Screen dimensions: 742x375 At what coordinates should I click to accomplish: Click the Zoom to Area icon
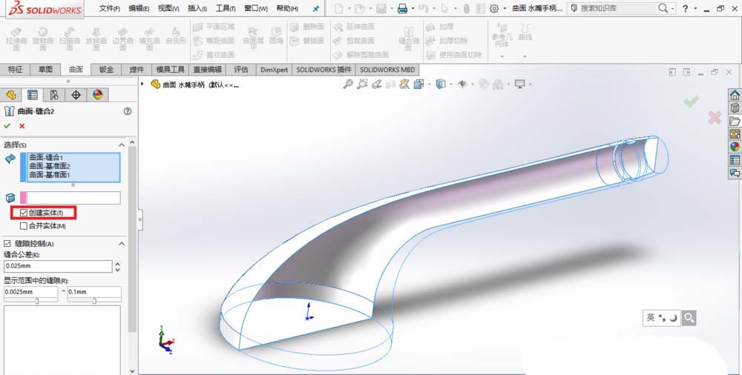362,84
